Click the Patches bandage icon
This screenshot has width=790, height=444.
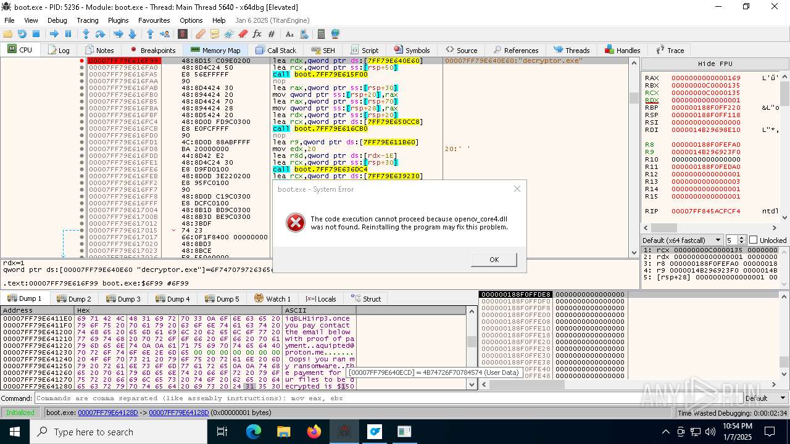click(x=201, y=34)
